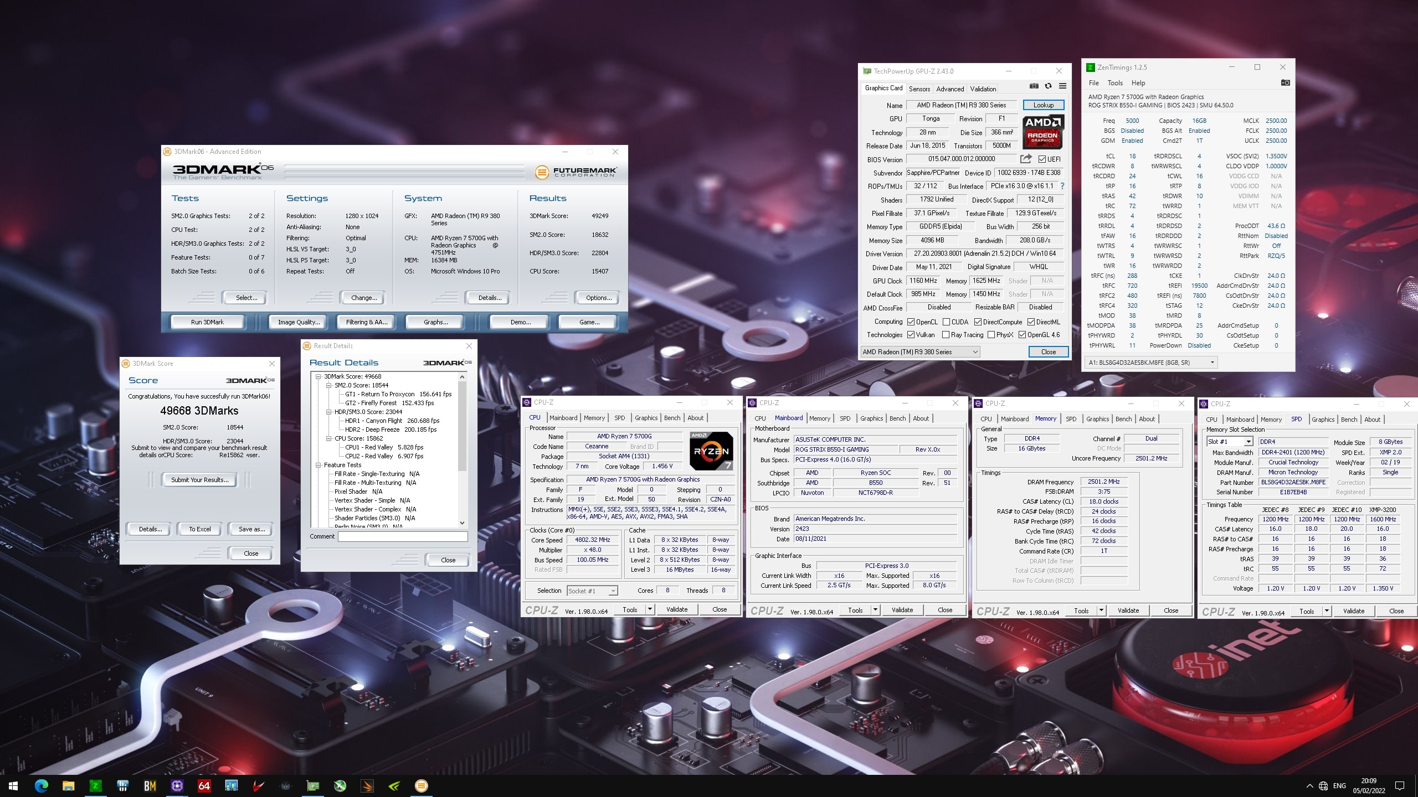This screenshot has height=797, width=1418.
Task: Open the Windows Start menu
Action: [13, 785]
